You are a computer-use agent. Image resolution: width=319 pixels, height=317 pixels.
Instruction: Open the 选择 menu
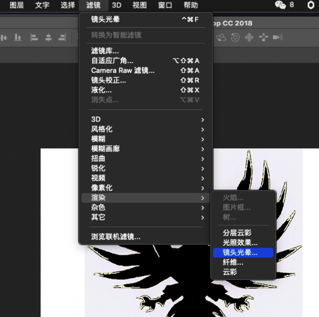(x=68, y=5)
